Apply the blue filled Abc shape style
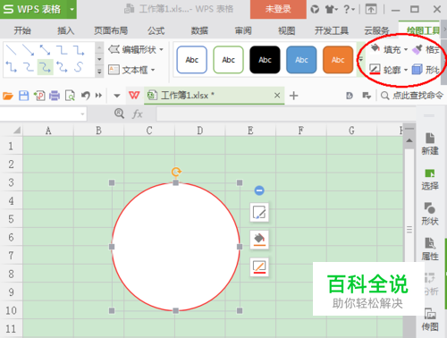 coord(301,60)
